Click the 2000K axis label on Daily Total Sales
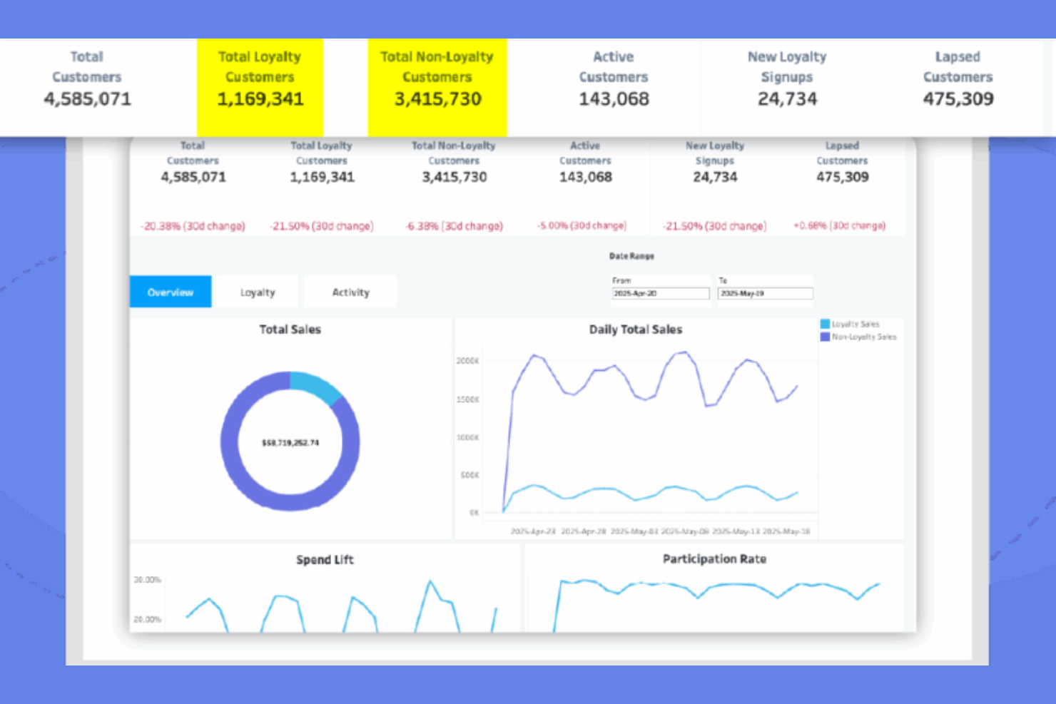 467,361
